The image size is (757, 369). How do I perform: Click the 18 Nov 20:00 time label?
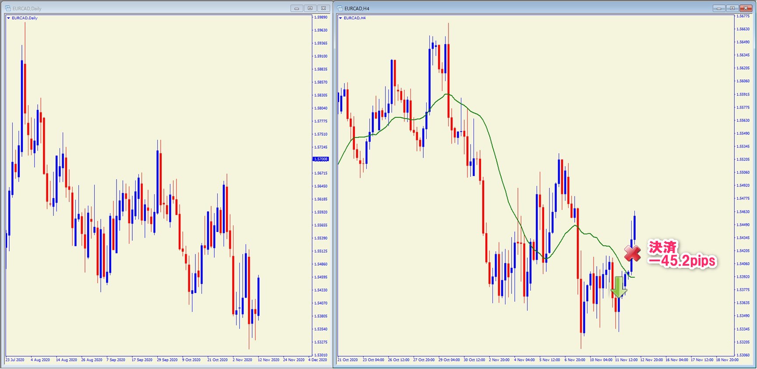click(x=727, y=360)
